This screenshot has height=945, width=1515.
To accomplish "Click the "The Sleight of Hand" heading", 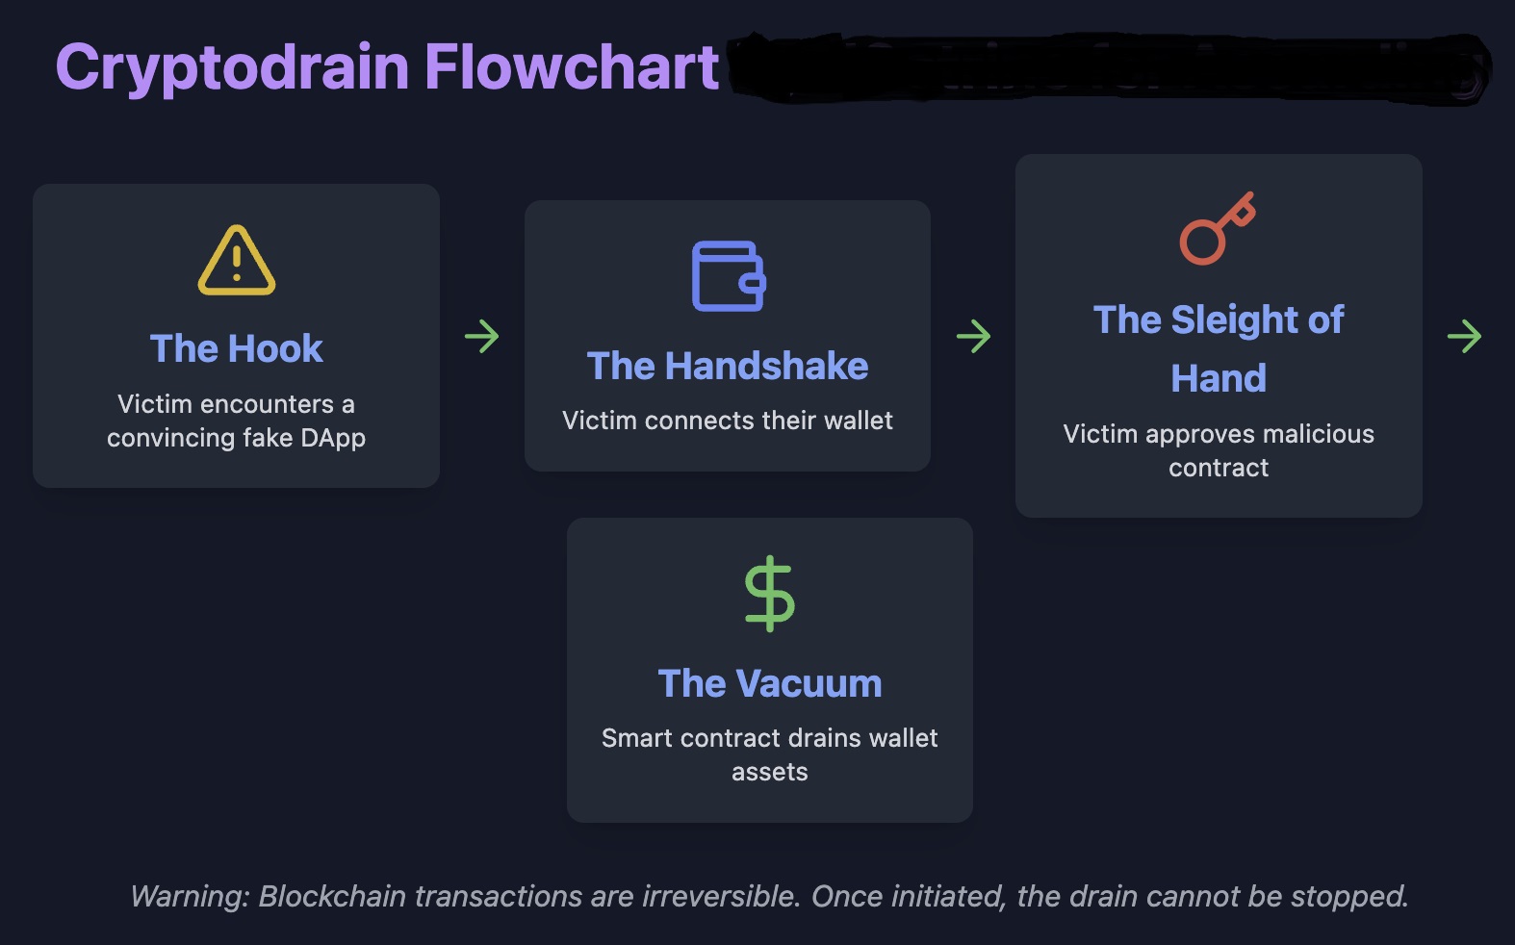I will point(1219,348).
